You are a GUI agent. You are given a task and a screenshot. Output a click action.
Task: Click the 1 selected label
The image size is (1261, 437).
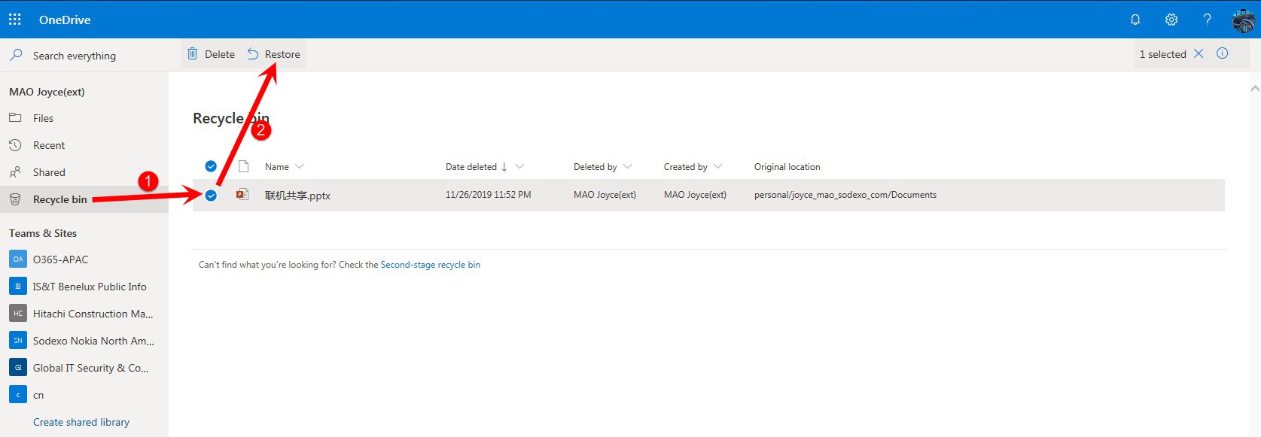pos(1162,54)
